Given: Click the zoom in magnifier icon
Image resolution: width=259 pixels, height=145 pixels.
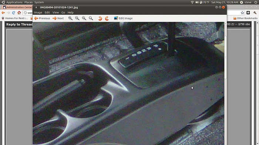Looking at the screenshot, I should click(x=70, y=18).
